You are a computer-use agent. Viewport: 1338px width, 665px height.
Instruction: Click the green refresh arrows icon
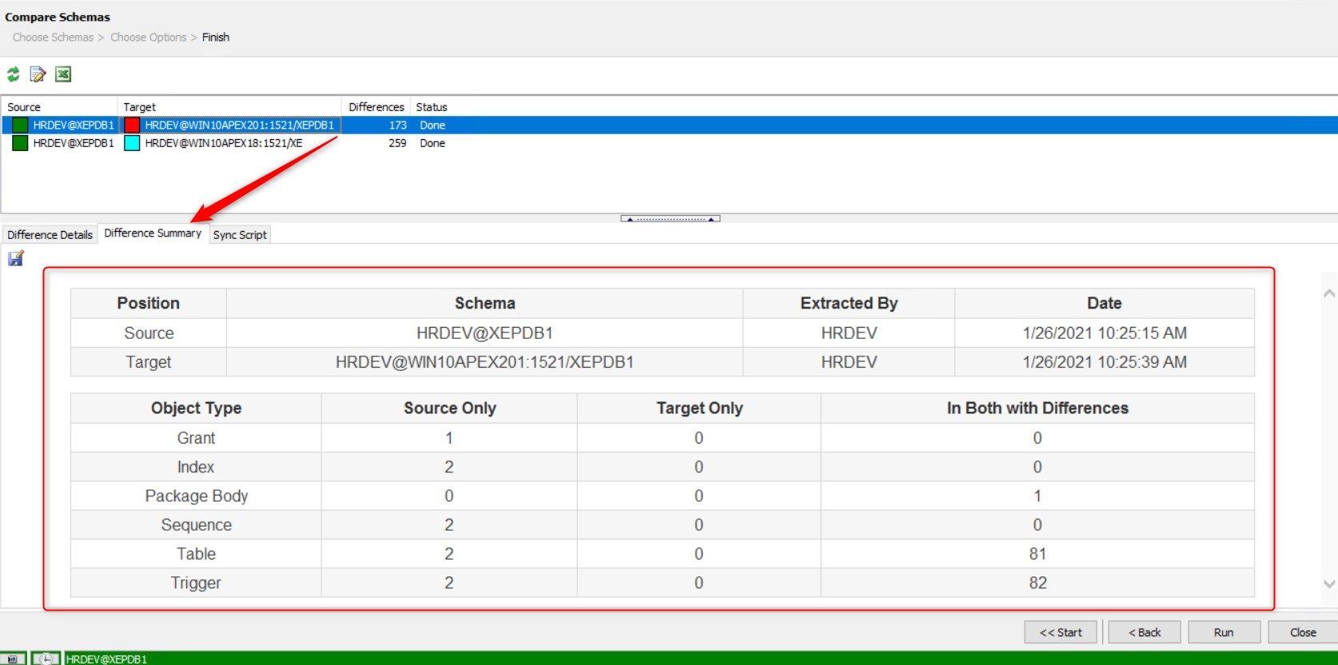pos(14,74)
